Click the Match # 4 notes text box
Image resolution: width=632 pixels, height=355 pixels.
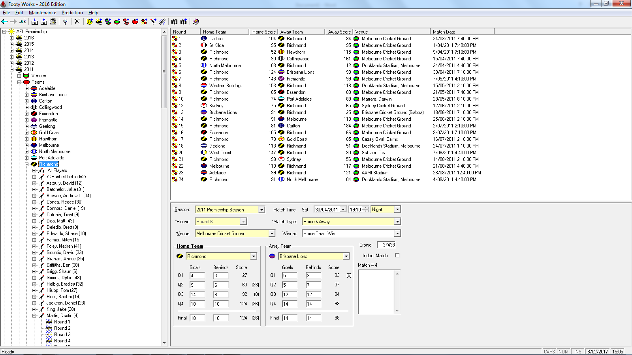coord(379,292)
